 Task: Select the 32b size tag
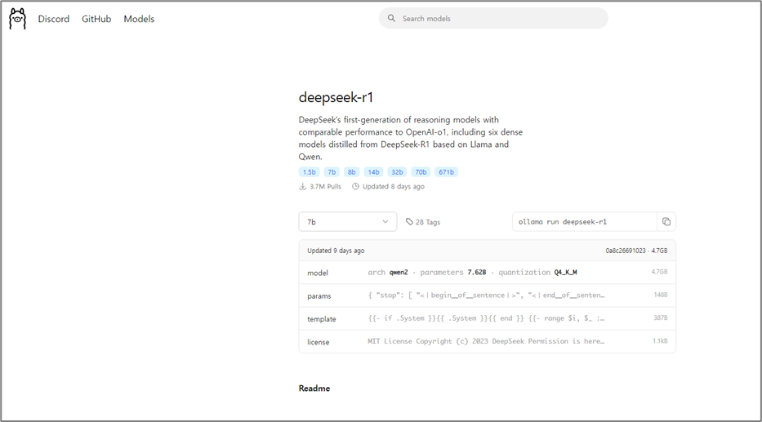click(397, 172)
